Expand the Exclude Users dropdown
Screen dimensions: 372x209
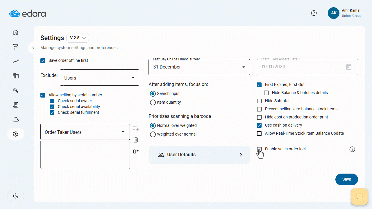99,78
